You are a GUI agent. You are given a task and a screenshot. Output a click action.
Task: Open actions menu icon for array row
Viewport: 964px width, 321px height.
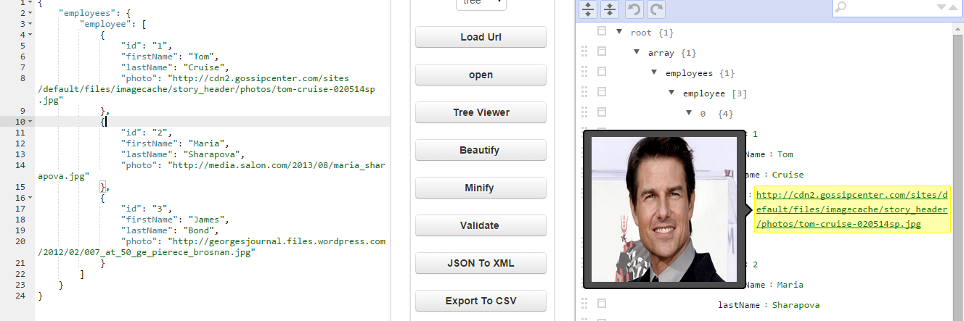601,52
